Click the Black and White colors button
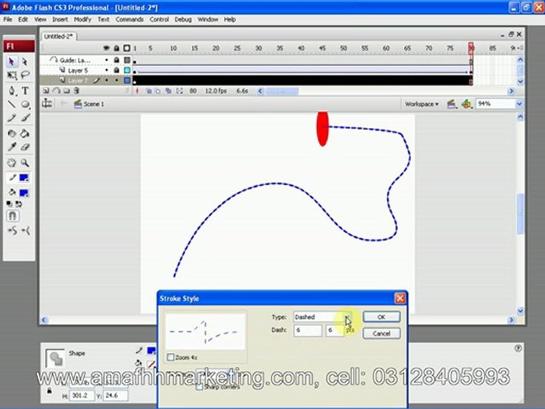Screen dimensions: 545x409 pos(10,204)
